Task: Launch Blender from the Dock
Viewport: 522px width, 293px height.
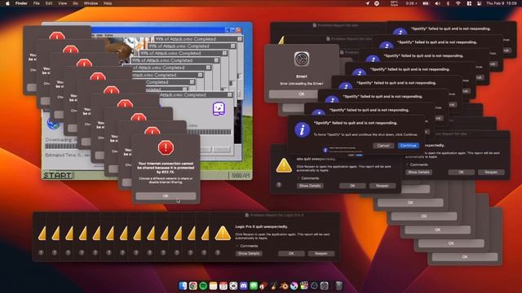Action: pyautogui.click(x=284, y=286)
